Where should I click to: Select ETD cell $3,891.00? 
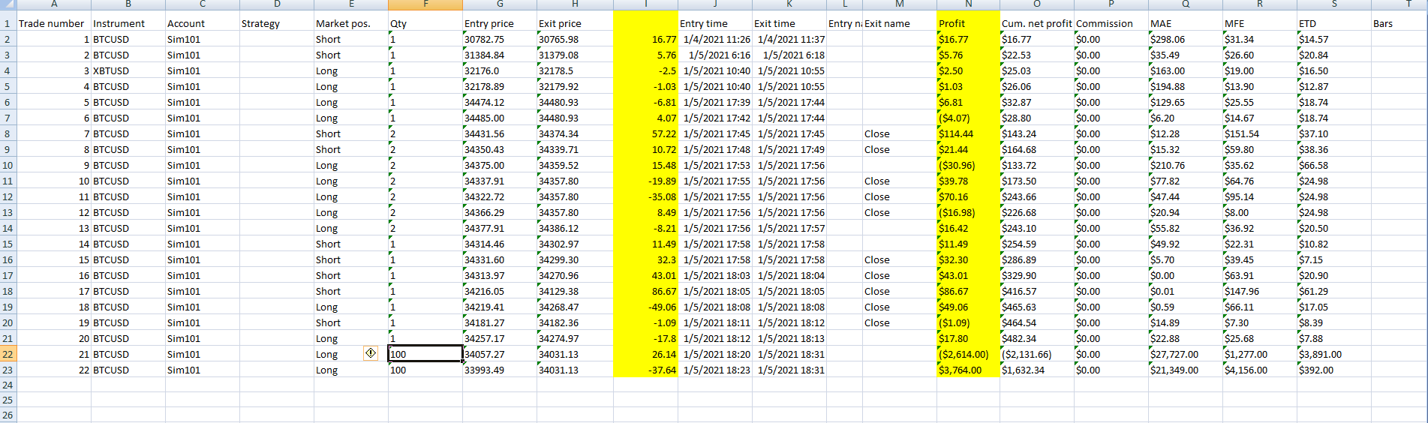(1333, 354)
